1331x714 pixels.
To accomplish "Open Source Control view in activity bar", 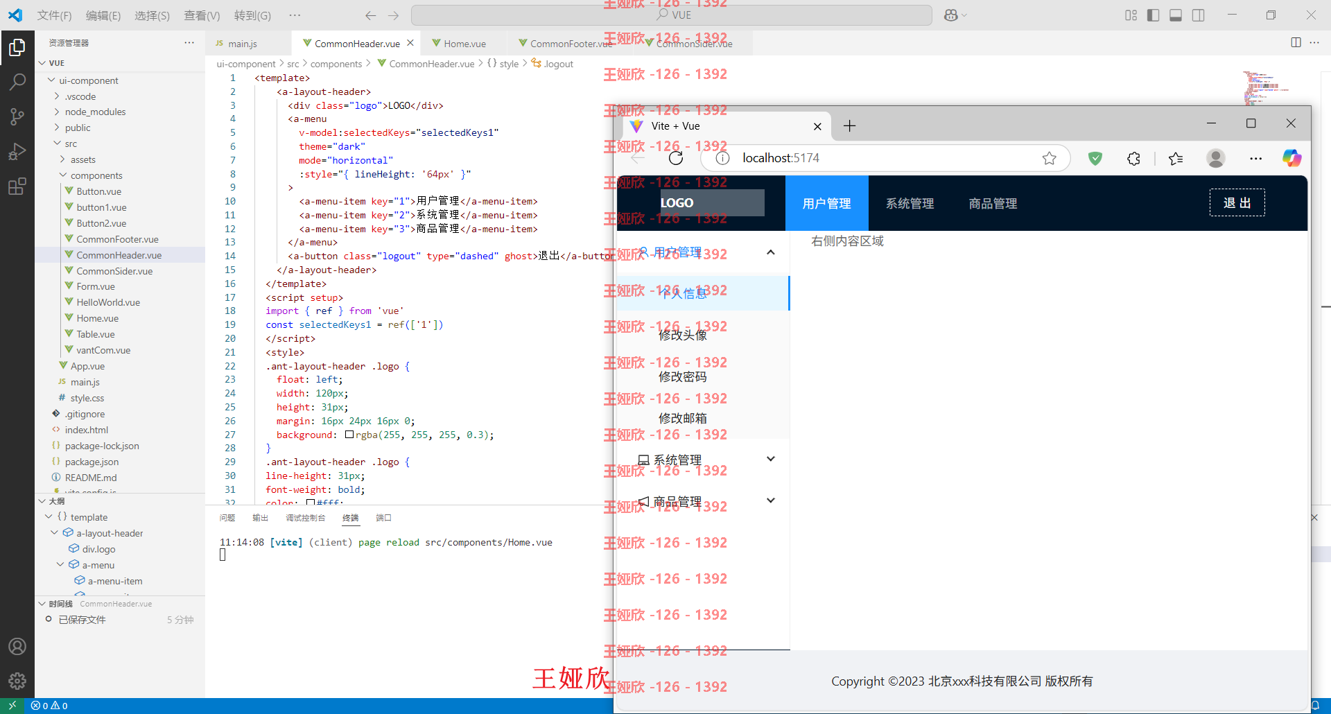I will click(x=17, y=116).
